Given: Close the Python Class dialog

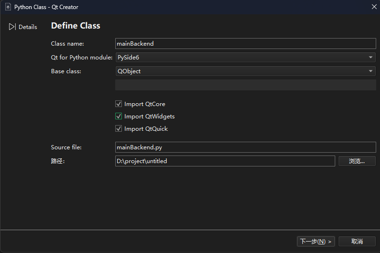Looking at the screenshot, I should 374,7.
